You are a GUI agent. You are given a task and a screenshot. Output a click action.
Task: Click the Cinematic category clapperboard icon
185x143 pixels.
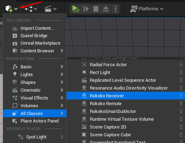click(15, 90)
